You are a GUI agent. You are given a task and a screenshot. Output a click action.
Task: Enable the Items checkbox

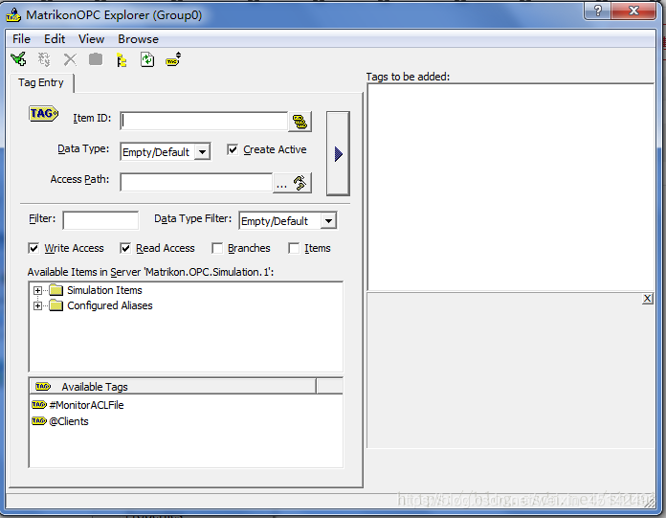point(294,248)
